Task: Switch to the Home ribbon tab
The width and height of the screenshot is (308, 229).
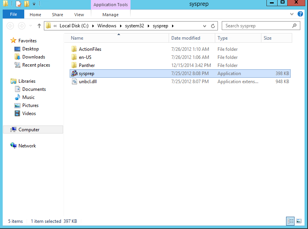Action: pos(35,15)
